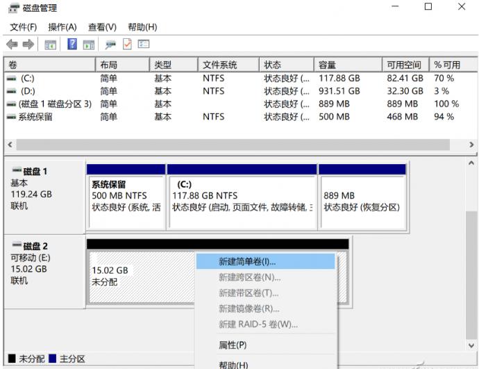Click the settings list view toolbar icon

pos(144,44)
